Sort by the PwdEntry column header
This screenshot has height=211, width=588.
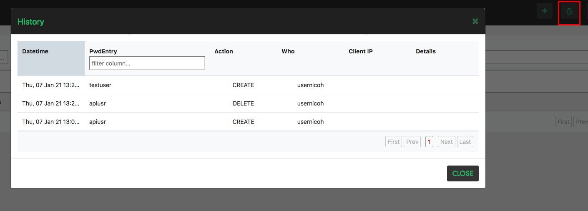[x=103, y=51]
